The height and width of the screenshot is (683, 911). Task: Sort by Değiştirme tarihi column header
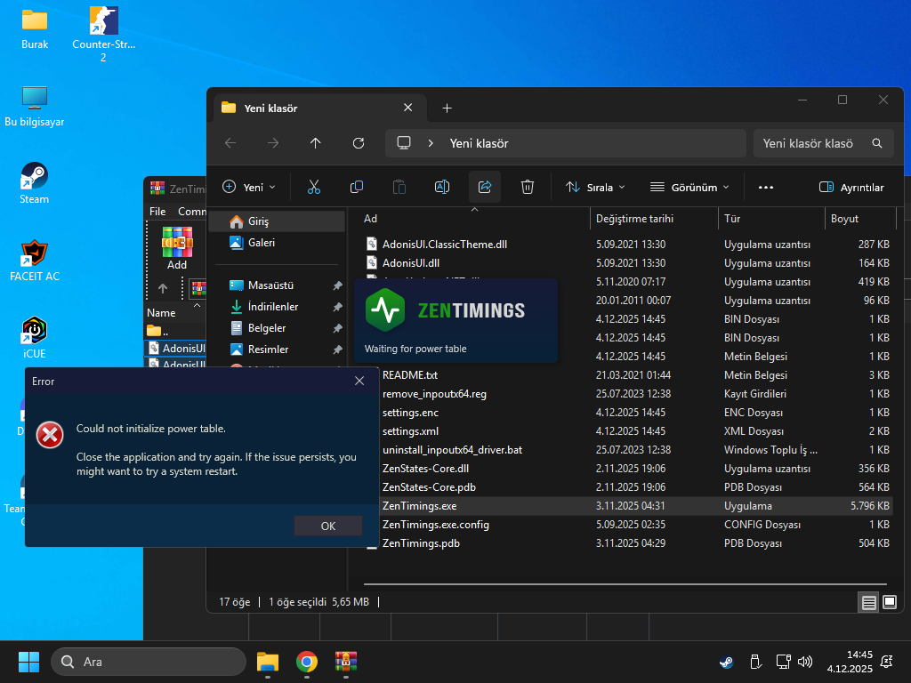tap(654, 219)
